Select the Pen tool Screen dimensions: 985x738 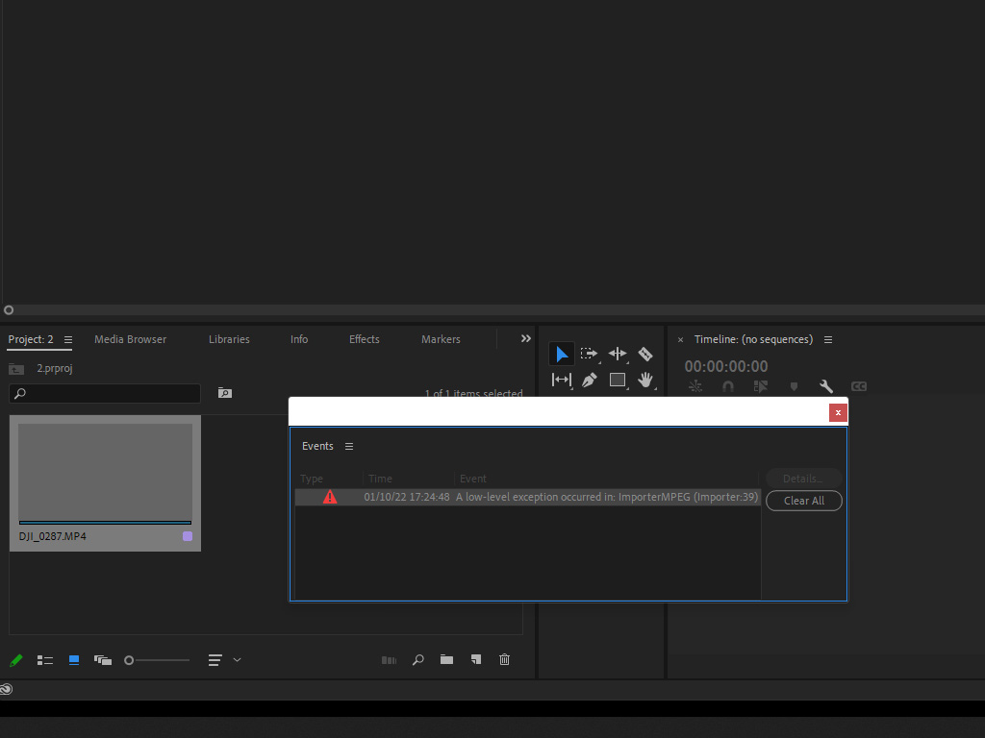click(x=589, y=380)
